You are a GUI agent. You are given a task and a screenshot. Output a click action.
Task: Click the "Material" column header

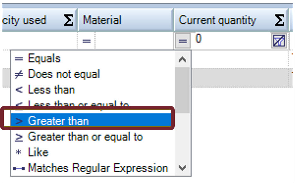pyautogui.click(x=102, y=20)
